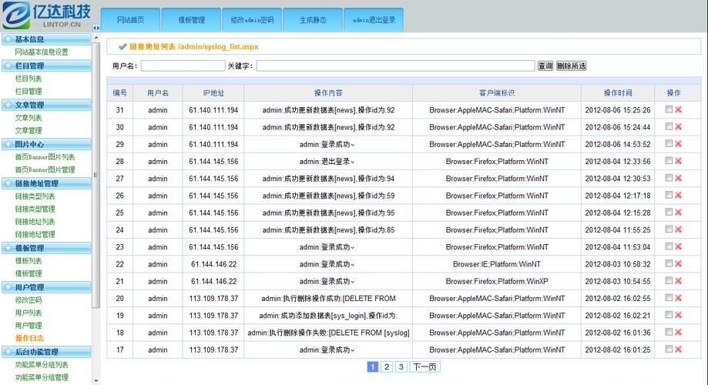
Task: Go to page 3 of logs
Action: pos(401,367)
